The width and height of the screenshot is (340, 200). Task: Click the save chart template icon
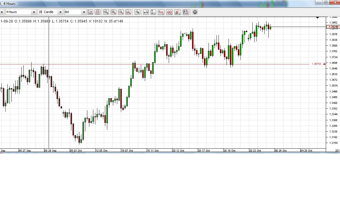pos(186,12)
